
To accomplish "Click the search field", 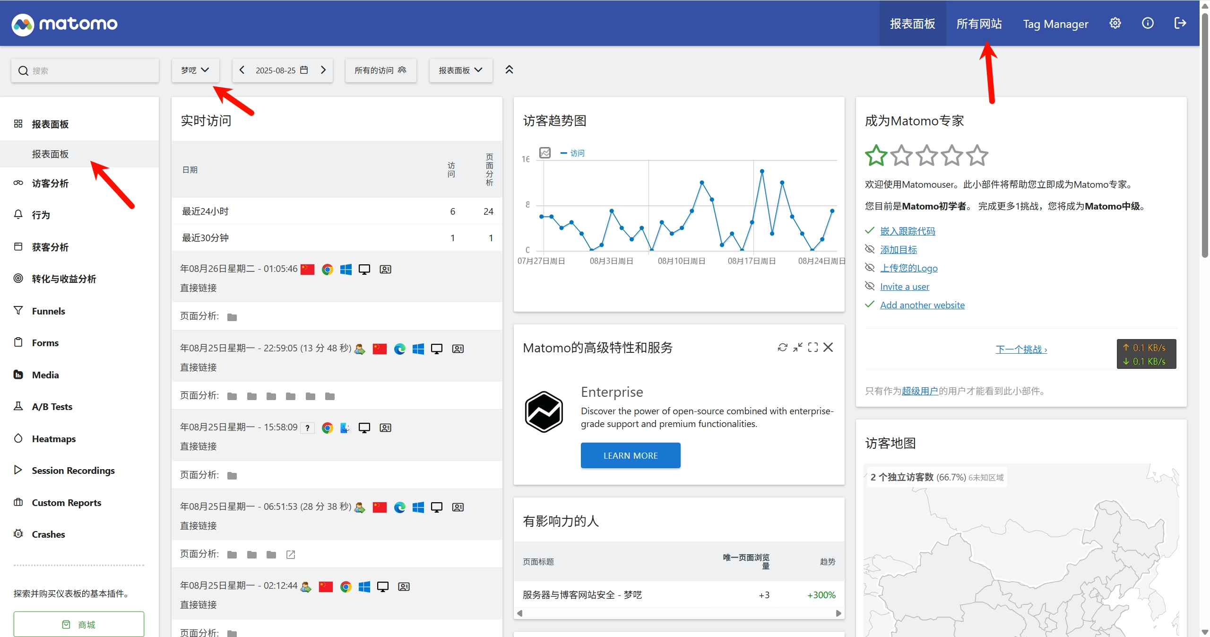I will pyautogui.click(x=85, y=70).
